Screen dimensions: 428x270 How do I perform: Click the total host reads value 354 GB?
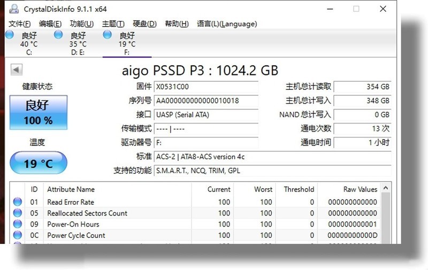coord(363,87)
